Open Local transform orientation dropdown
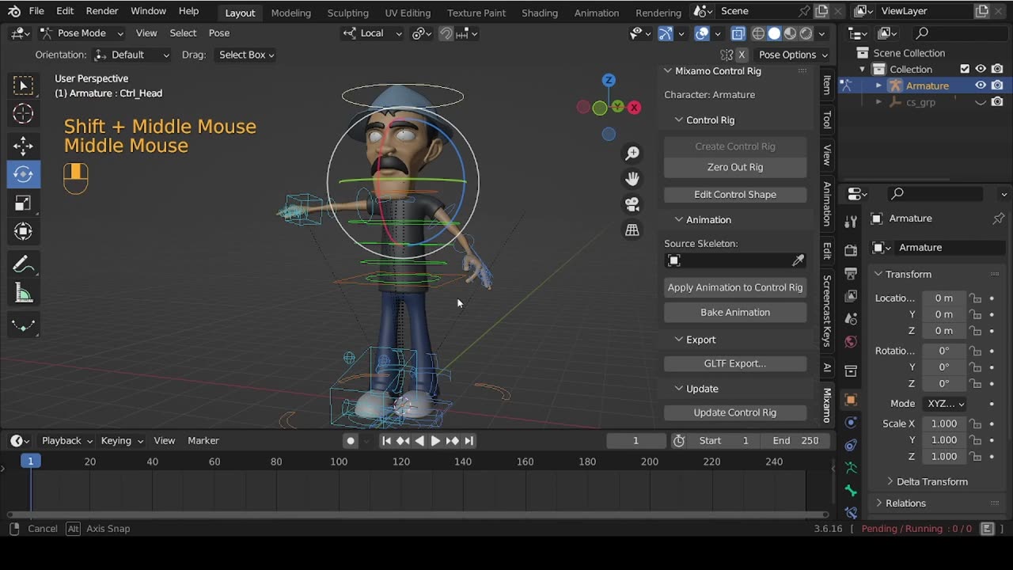1013x570 pixels. (373, 33)
